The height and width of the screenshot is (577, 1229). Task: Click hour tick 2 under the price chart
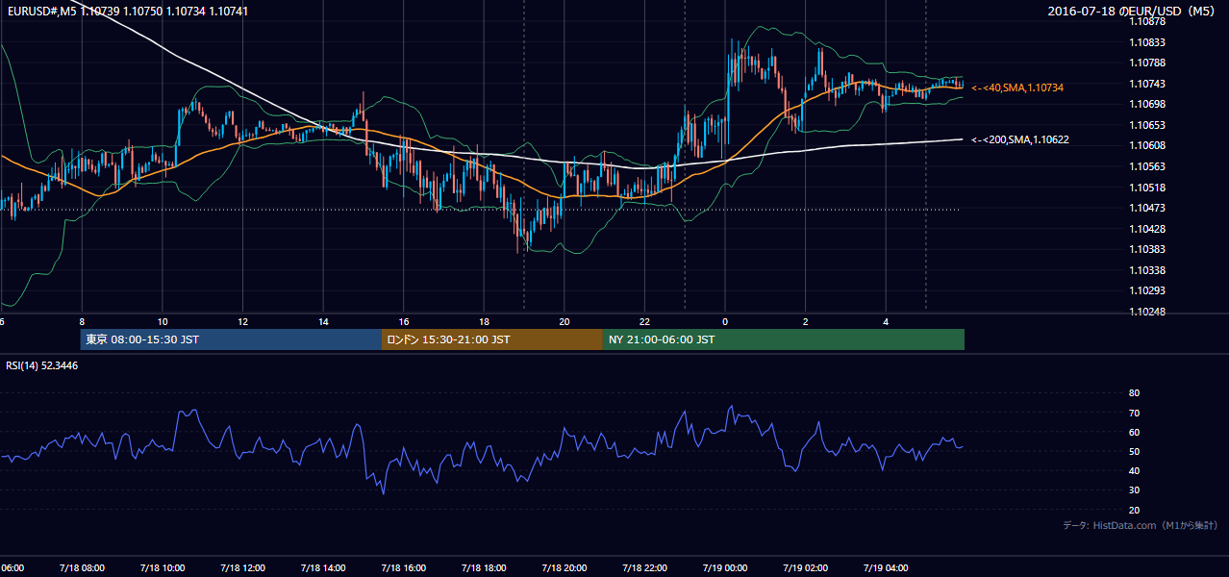[806, 321]
